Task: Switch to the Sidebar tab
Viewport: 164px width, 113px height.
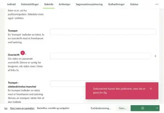Action: coord(134,4)
